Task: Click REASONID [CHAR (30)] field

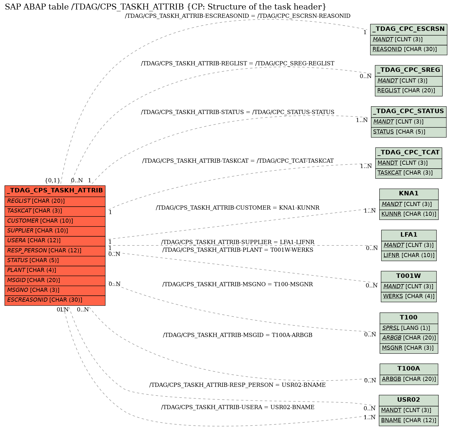Action: [409, 50]
